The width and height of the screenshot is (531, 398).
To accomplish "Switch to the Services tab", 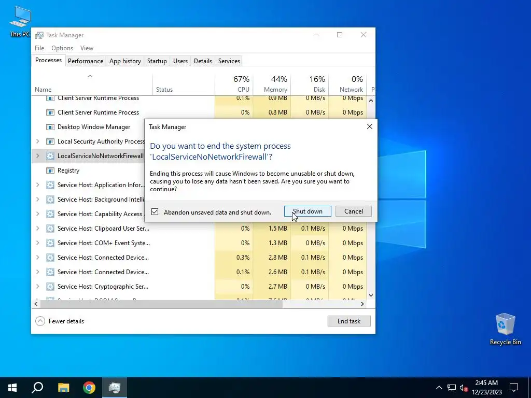I will coord(229,61).
